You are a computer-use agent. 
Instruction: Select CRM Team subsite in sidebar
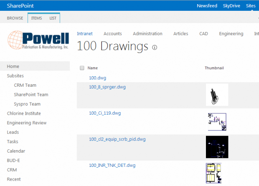pos(25,85)
